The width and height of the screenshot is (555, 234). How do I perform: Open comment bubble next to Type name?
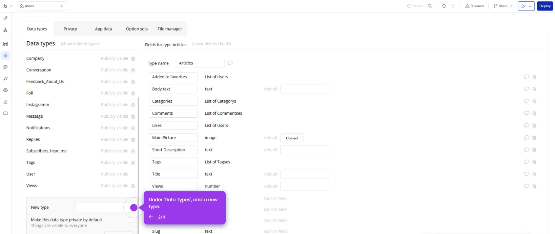pos(230,63)
